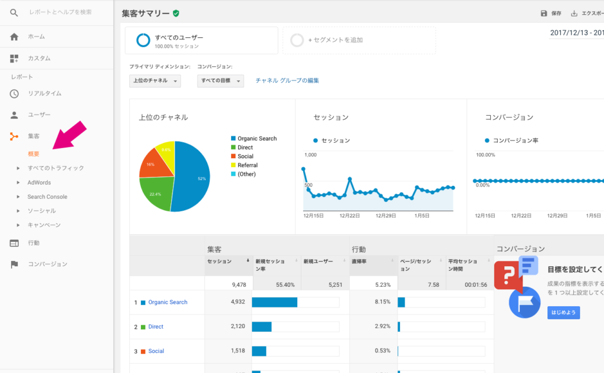
Task: Click the search magnifier icon
Action: click(14, 12)
